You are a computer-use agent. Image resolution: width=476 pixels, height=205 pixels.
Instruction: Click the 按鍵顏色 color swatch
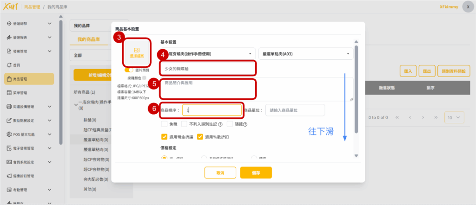[x=145, y=77]
